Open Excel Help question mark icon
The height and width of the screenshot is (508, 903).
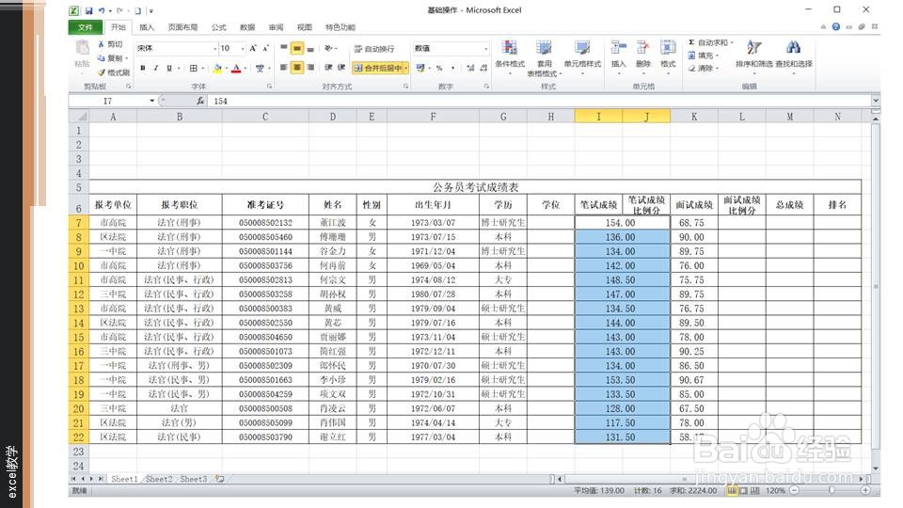[835, 26]
